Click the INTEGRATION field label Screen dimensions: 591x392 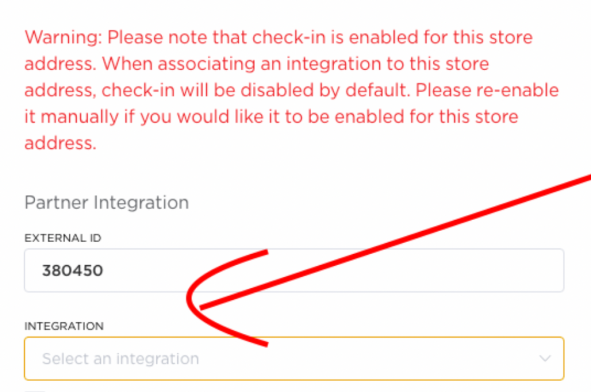coord(63,326)
